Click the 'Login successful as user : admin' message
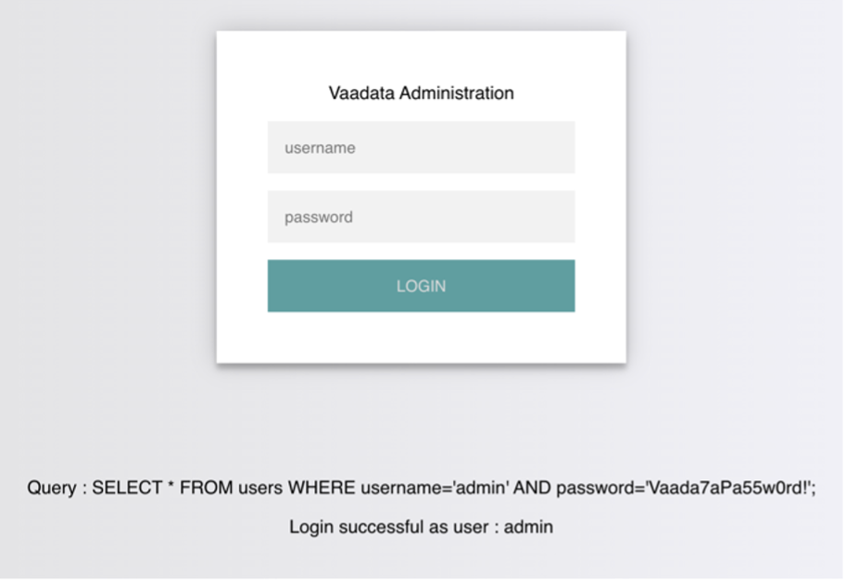Image resolution: width=846 pixels, height=582 pixels. (x=421, y=527)
